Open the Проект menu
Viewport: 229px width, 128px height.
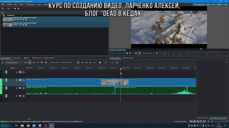click(x=21, y=5)
